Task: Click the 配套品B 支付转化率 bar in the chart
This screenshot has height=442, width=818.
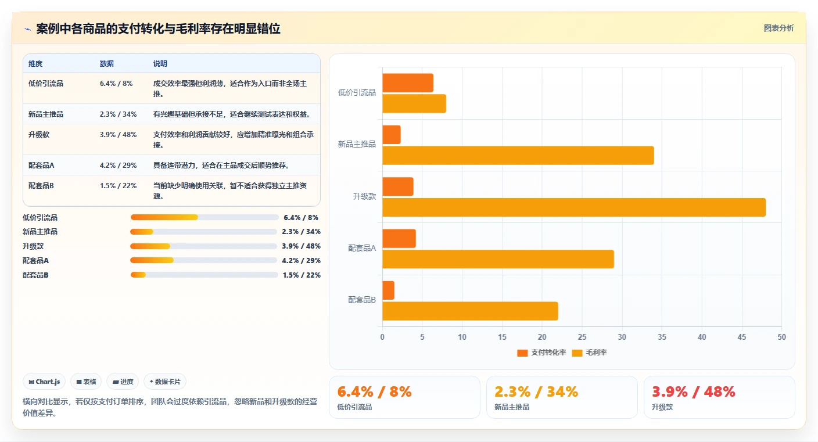Action: click(388, 290)
